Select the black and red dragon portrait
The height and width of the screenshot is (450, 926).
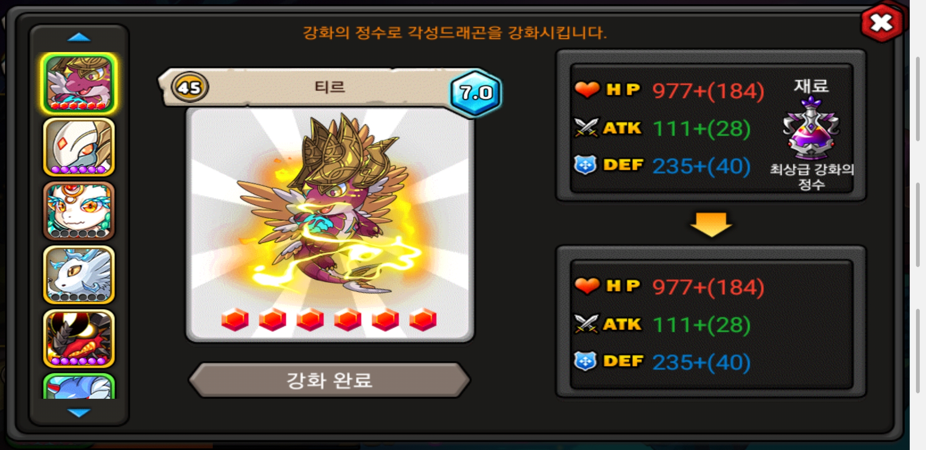(x=79, y=338)
